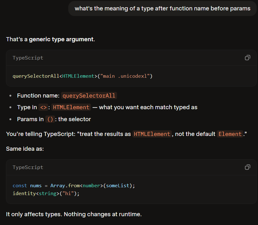The image size is (258, 225).
Task: Click the second code block's TypeScript label
Action: (x=28, y=167)
